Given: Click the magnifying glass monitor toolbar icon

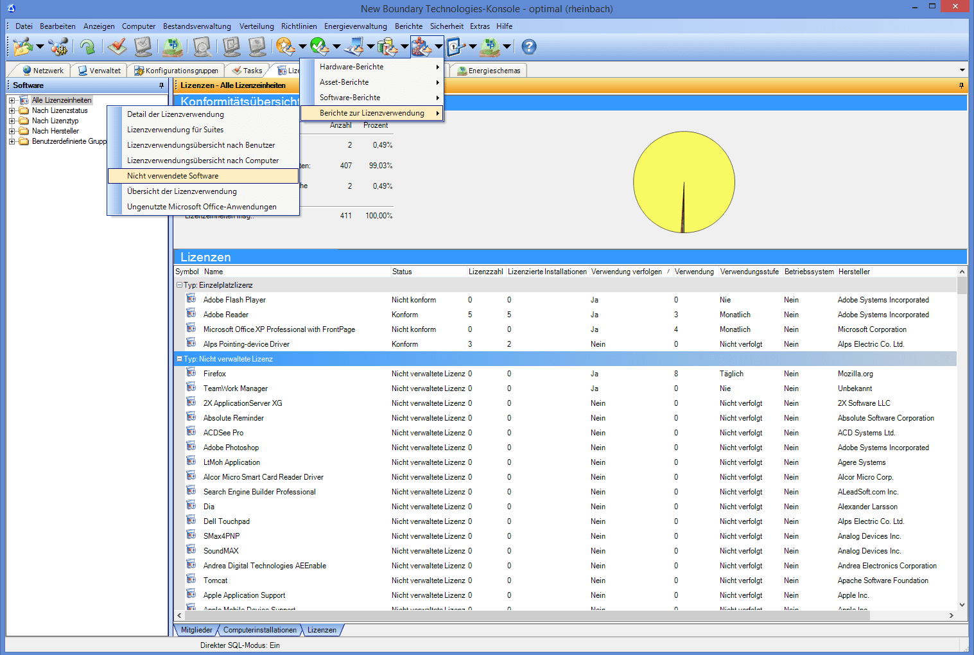Looking at the screenshot, I should tap(202, 47).
